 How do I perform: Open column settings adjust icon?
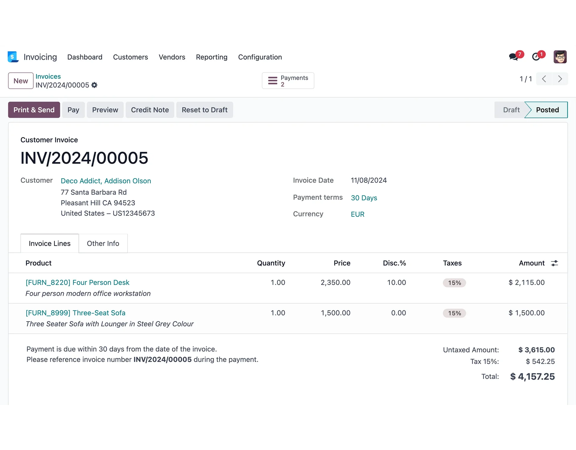pyautogui.click(x=554, y=263)
